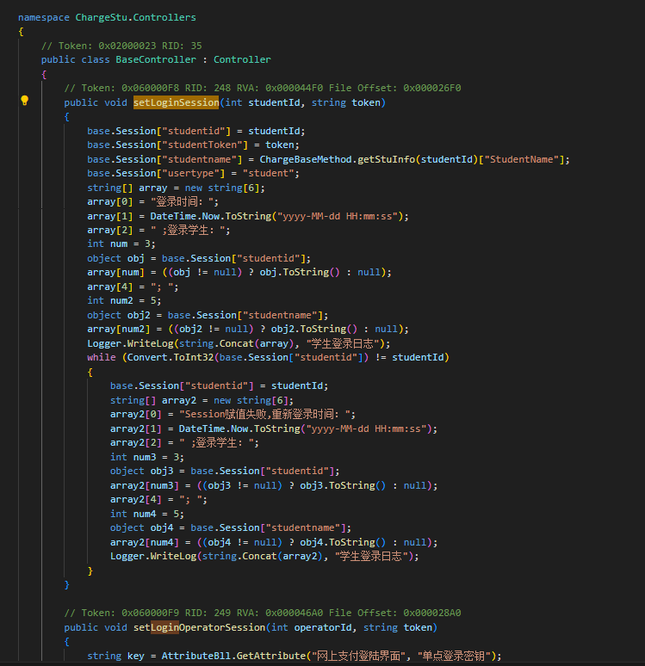Click the Controller base class reference
Image resolution: width=645 pixels, height=666 pixels.
coord(242,59)
